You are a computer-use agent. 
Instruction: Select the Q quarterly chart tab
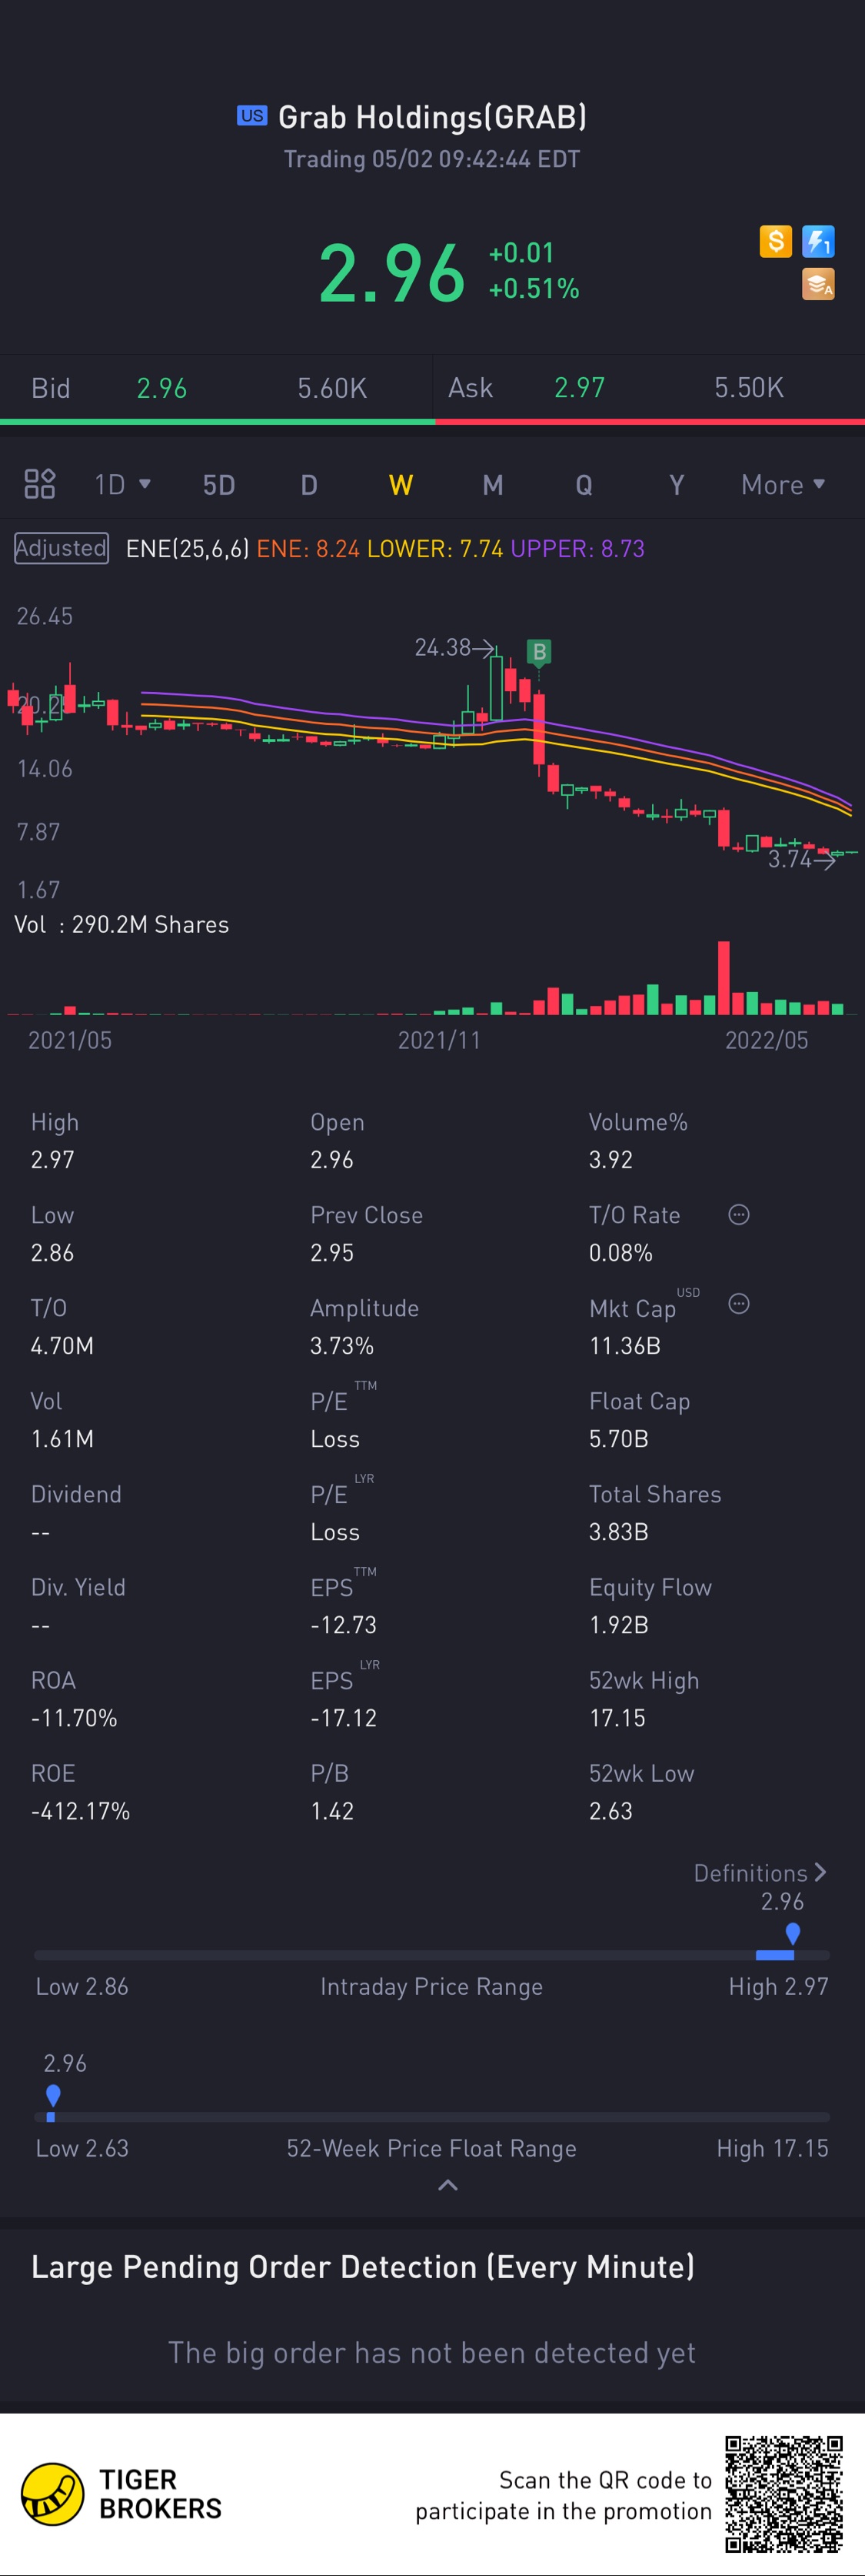pyautogui.click(x=584, y=485)
